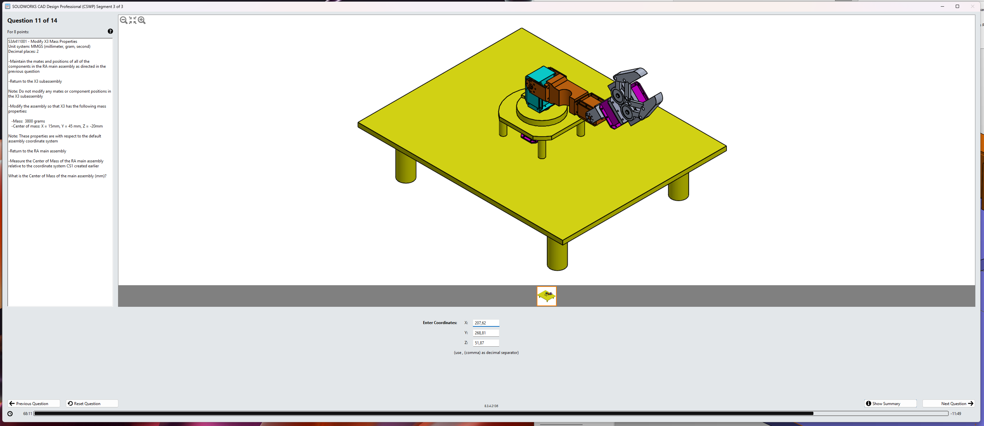
Task: Click the left arrow on Previous Question
Action: point(12,403)
